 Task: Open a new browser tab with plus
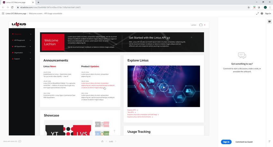pos(38,3)
